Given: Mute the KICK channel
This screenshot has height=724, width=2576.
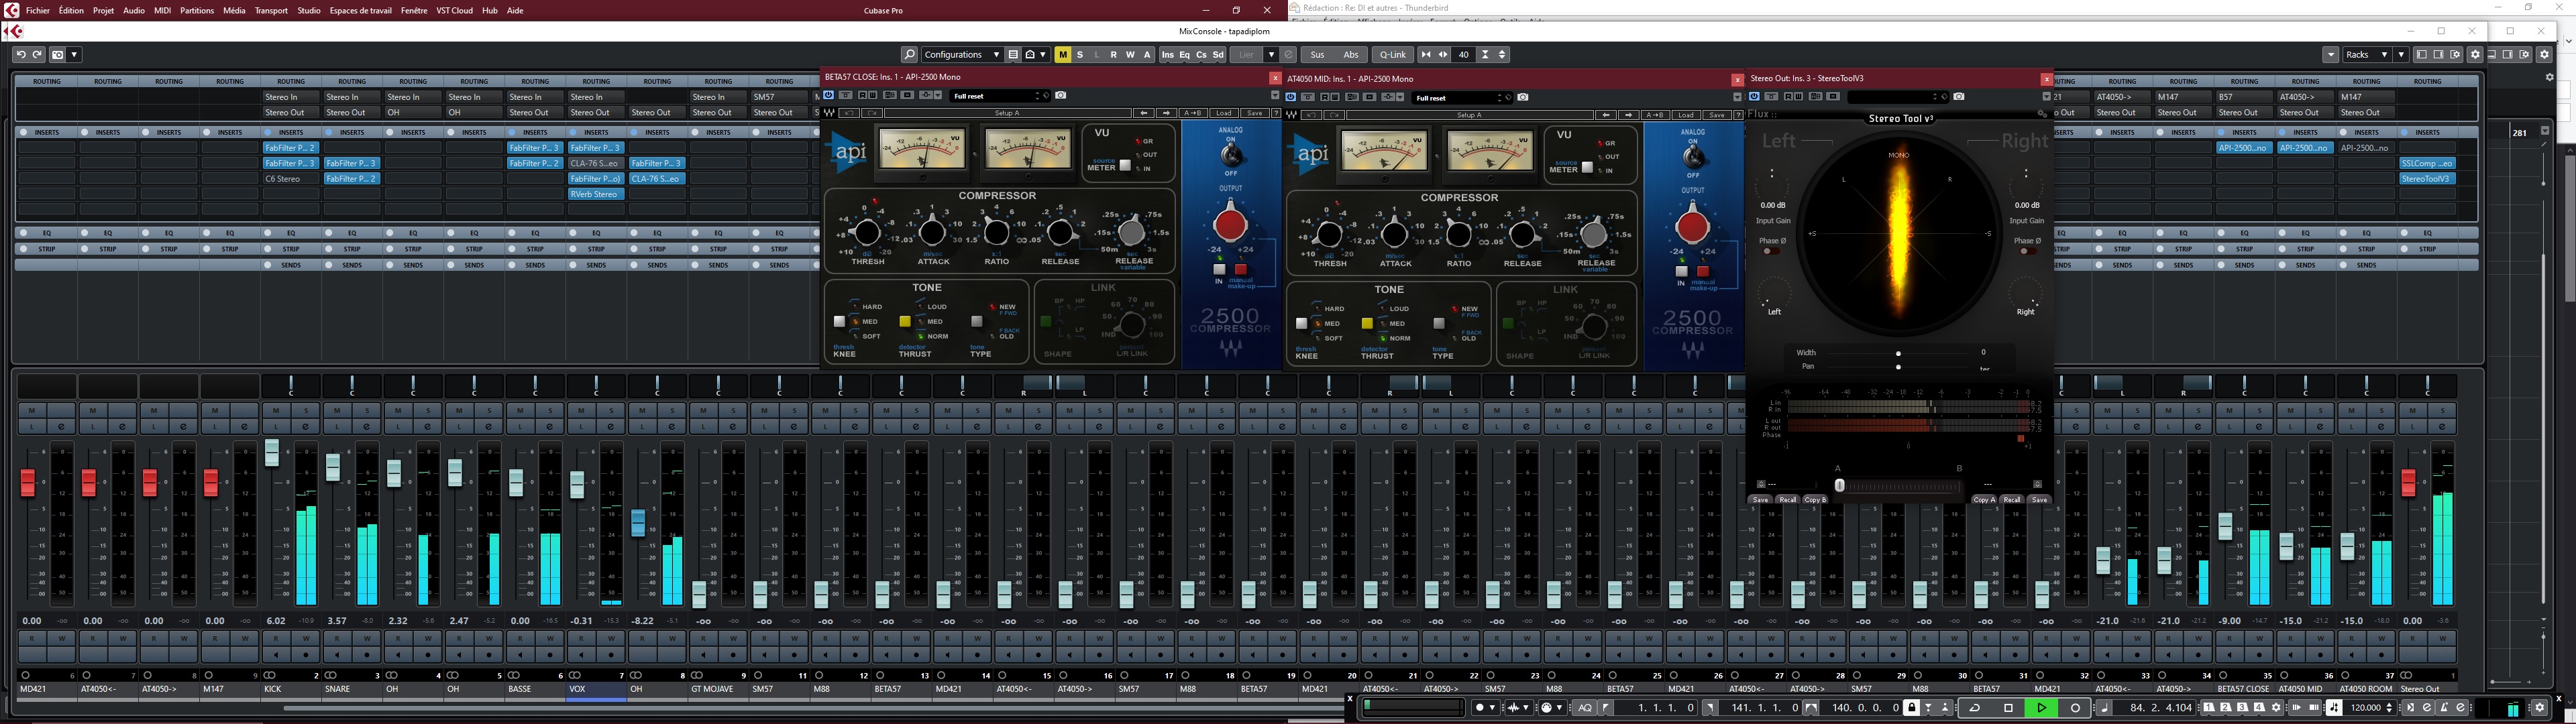Looking at the screenshot, I should pos(276,411).
